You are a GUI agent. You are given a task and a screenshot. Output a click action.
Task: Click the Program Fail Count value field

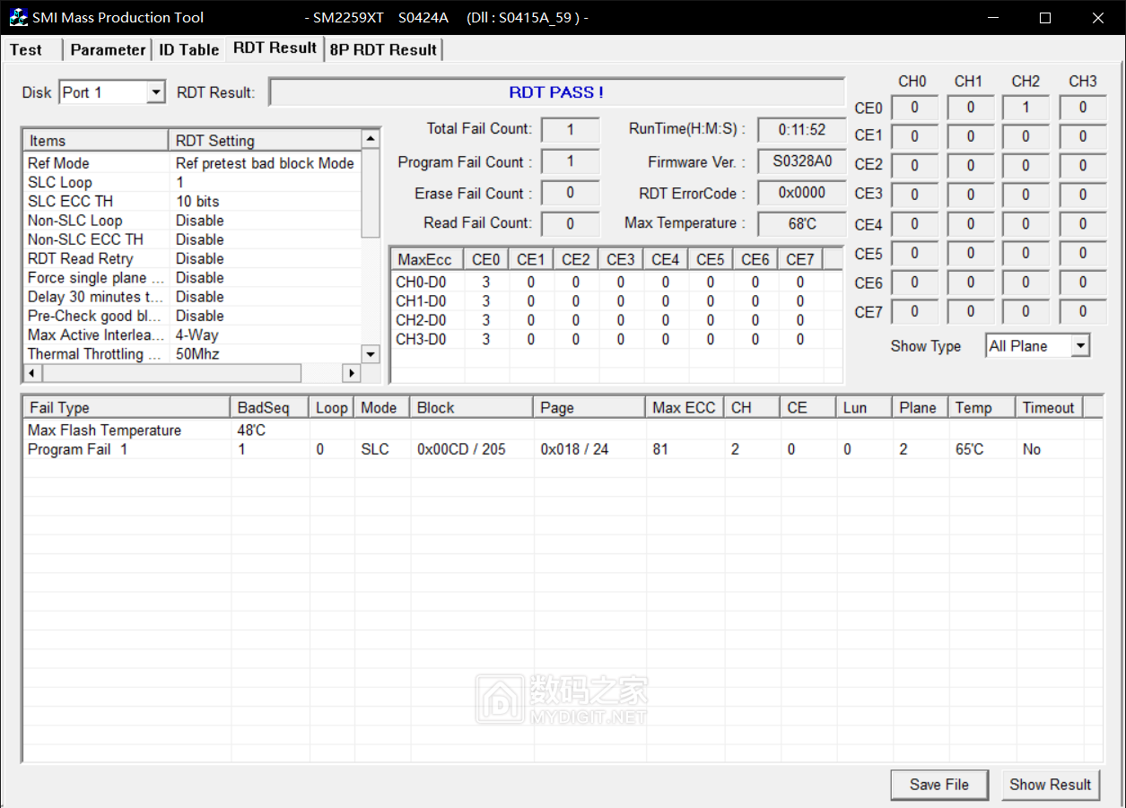coord(570,162)
